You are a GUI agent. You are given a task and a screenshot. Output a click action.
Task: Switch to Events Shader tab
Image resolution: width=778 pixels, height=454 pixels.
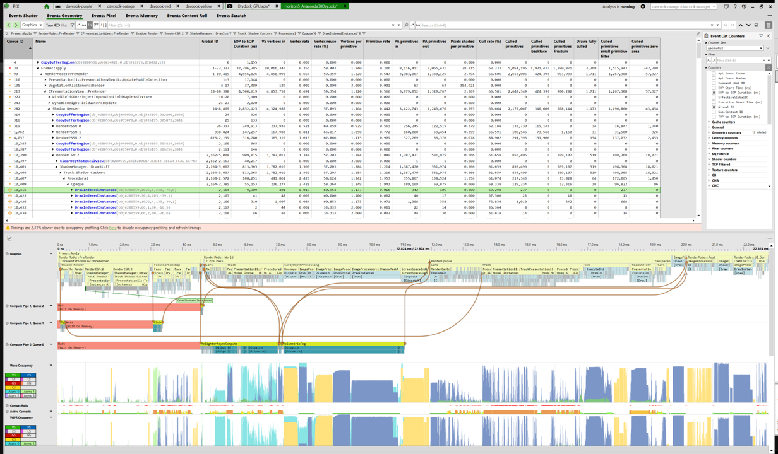tap(23, 16)
